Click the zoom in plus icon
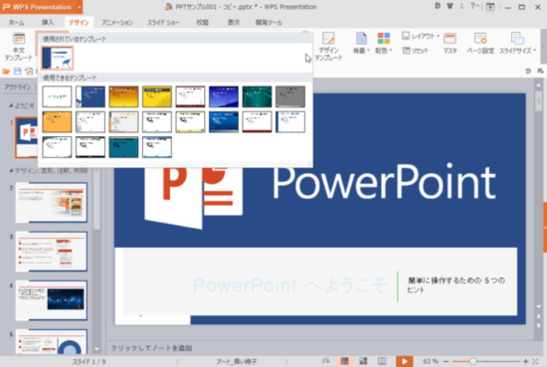This screenshot has width=547, height=367. (526, 361)
